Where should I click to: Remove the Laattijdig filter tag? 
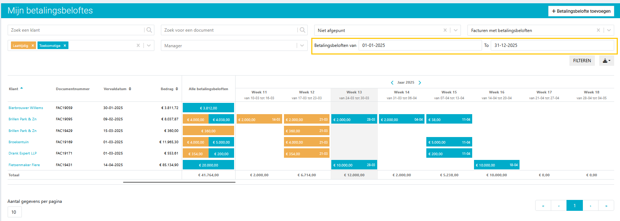33,45
